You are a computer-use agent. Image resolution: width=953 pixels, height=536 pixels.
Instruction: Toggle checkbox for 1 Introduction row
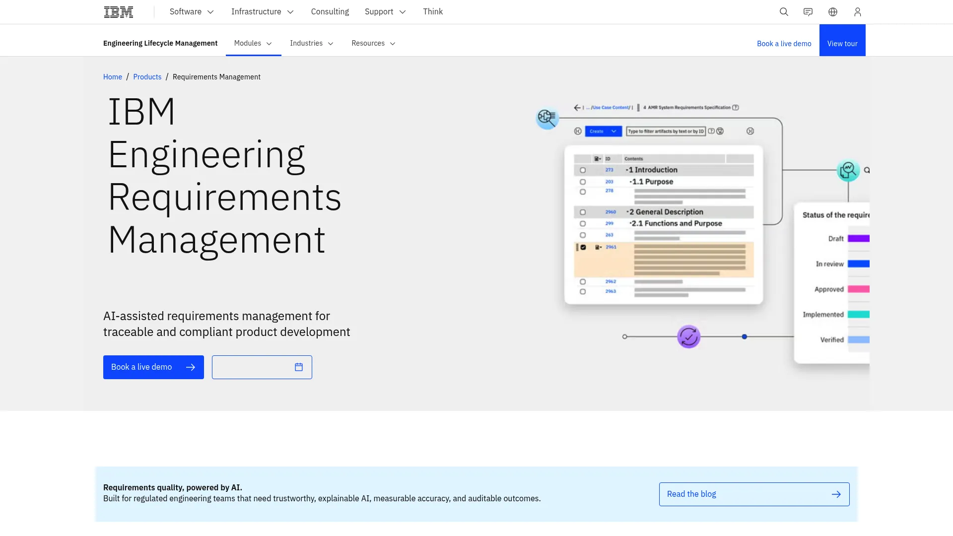coord(583,170)
